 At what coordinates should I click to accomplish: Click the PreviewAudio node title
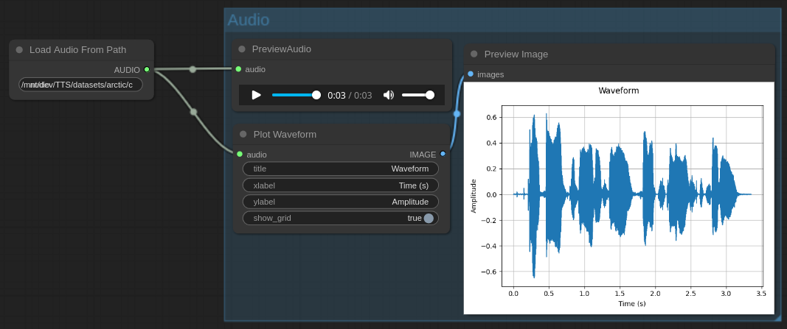[282, 49]
